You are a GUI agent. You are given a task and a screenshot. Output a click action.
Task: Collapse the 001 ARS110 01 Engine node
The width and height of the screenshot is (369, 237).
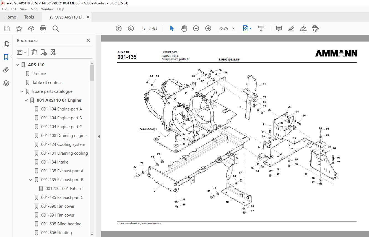(x=26, y=100)
